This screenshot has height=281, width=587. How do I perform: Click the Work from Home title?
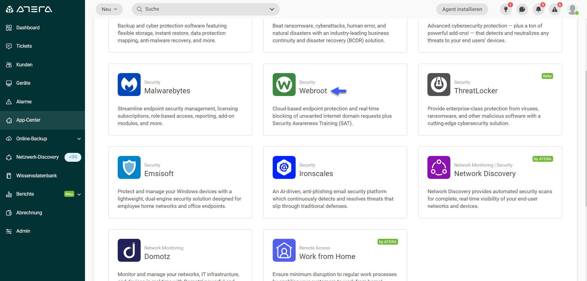[x=327, y=257]
